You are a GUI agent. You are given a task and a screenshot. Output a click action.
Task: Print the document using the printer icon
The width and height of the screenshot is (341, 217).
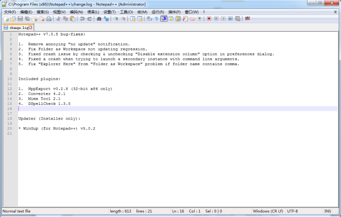click(x=49, y=19)
